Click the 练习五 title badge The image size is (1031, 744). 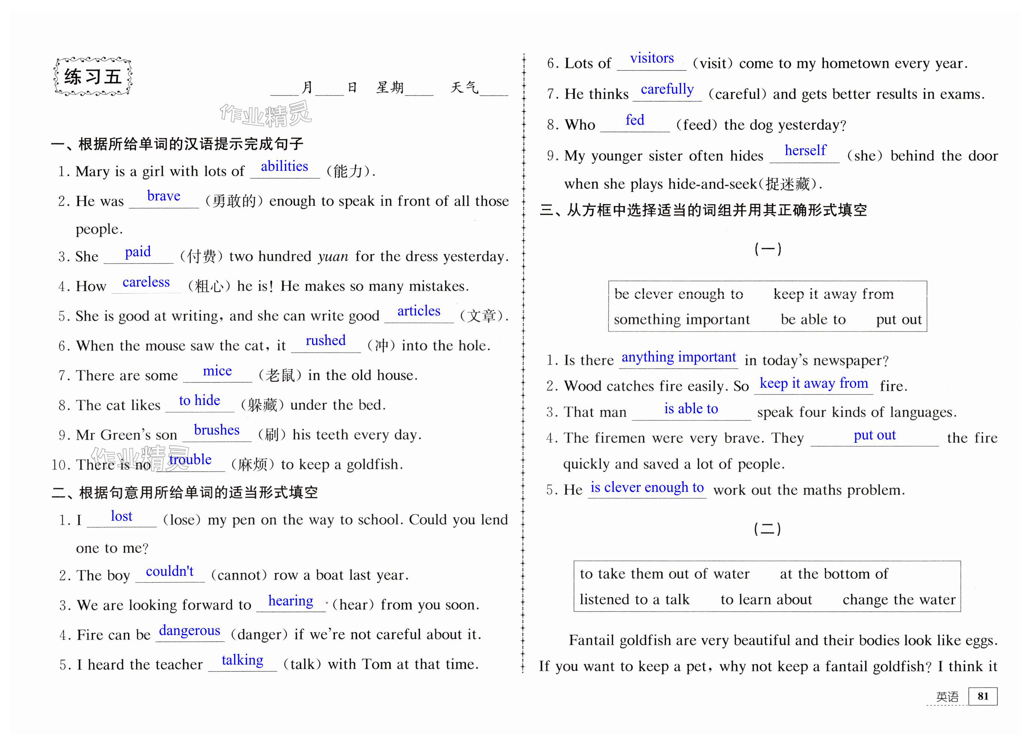tap(93, 76)
